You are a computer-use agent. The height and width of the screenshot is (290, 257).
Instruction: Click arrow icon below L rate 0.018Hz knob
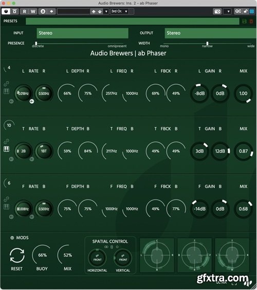point(11,101)
